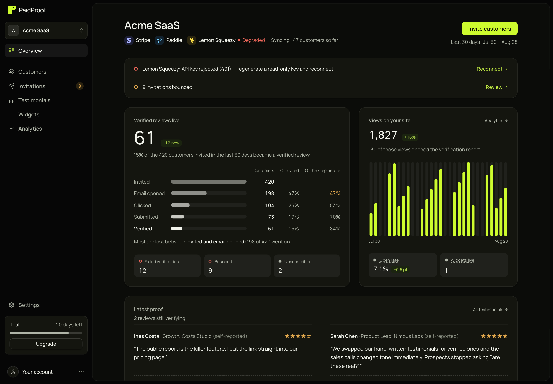
Task: Click the Widgets icon in sidebar
Action: [x=12, y=114]
